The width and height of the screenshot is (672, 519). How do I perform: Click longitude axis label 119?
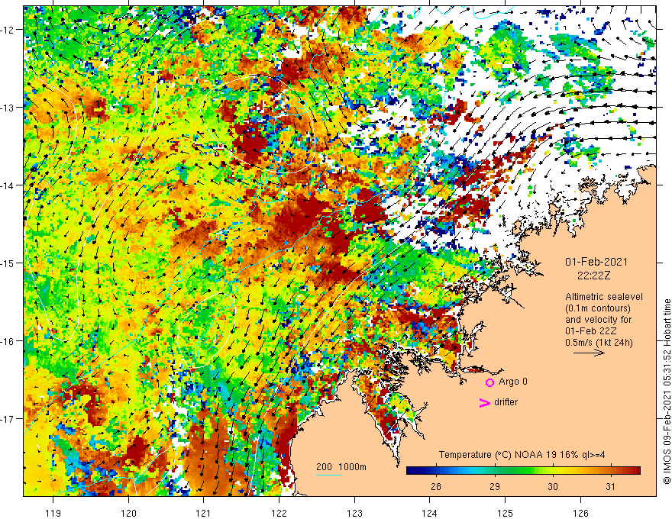pos(53,513)
